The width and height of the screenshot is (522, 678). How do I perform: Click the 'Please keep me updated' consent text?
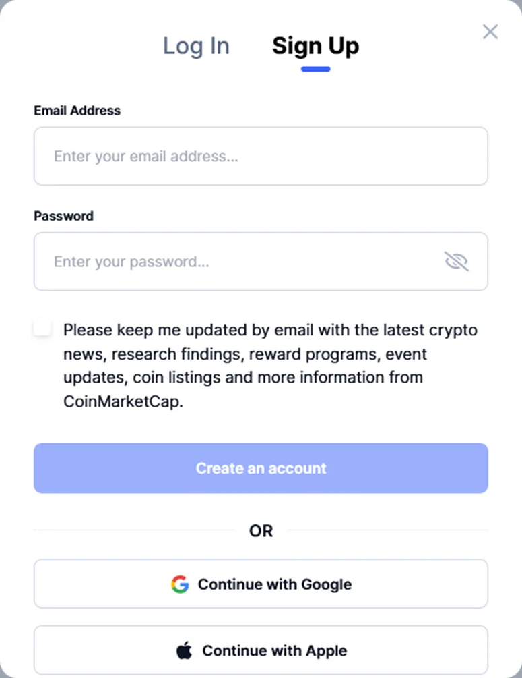[x=270, y=366]
